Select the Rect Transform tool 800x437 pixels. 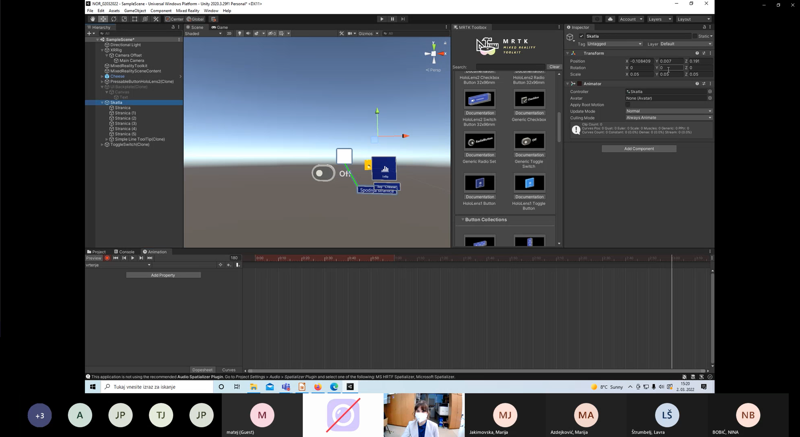coord(135,19)
